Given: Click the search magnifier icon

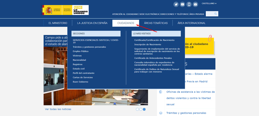Looking at the screenshot, I should coord(215,14).
